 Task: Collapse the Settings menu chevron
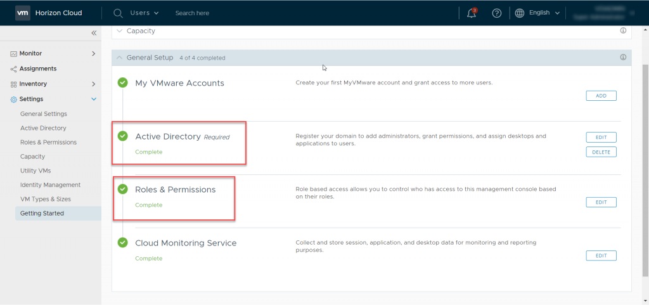pos(94,100)
